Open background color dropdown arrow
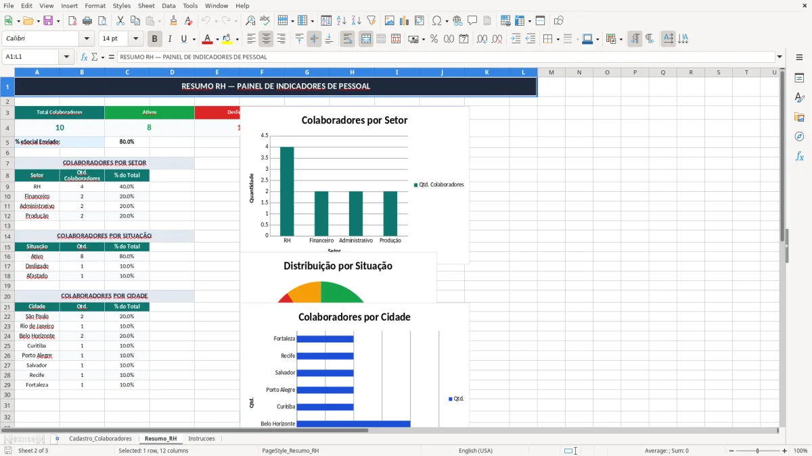The width and height of the screenshot is (812, 456). pos(237,39)
